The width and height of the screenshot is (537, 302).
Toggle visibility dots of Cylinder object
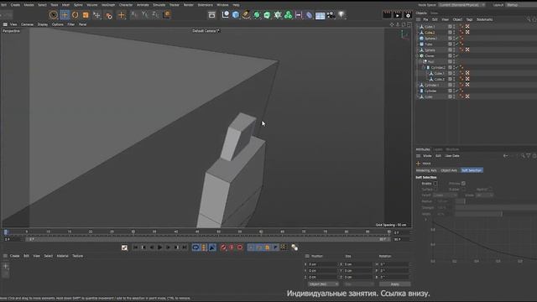tap(454, 91)
